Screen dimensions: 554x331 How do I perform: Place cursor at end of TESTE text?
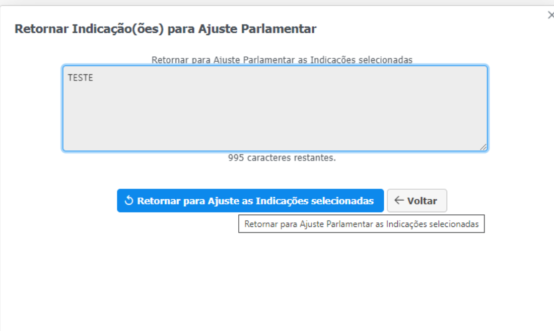[x=94, y=78]
